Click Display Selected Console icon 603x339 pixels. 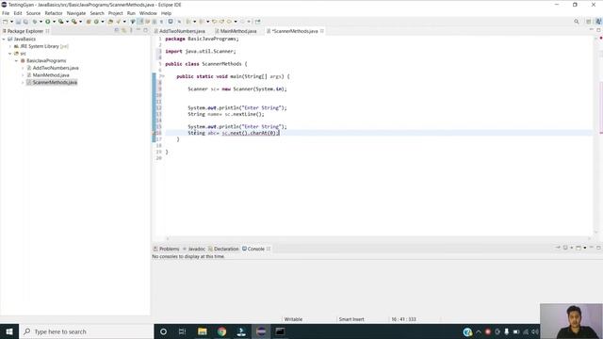pyautogui.click(x=565, y=248)
